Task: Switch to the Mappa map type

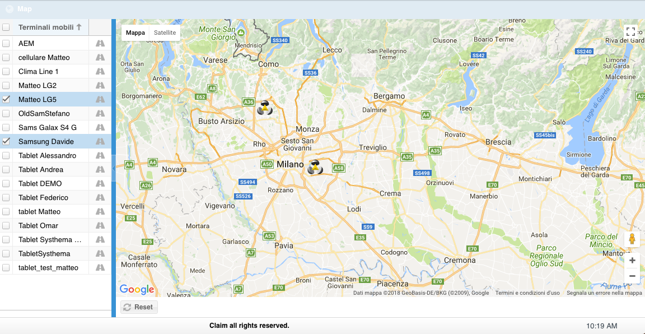Action: (135, 33)
